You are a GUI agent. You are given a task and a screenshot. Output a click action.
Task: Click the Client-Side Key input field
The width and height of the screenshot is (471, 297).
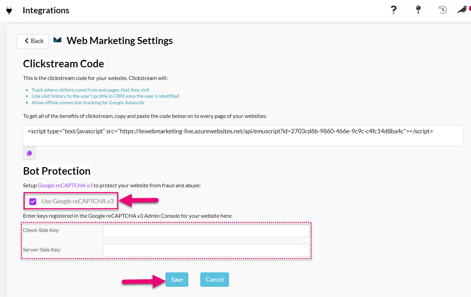pos(206,231)
